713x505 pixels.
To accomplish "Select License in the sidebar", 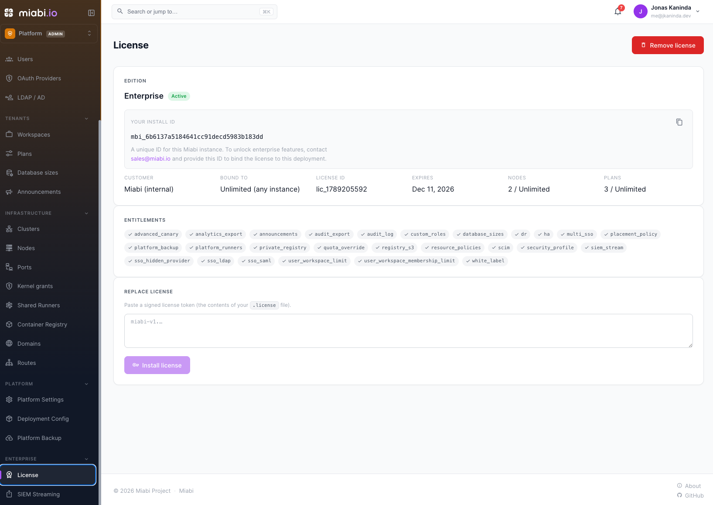I will 48,475.
